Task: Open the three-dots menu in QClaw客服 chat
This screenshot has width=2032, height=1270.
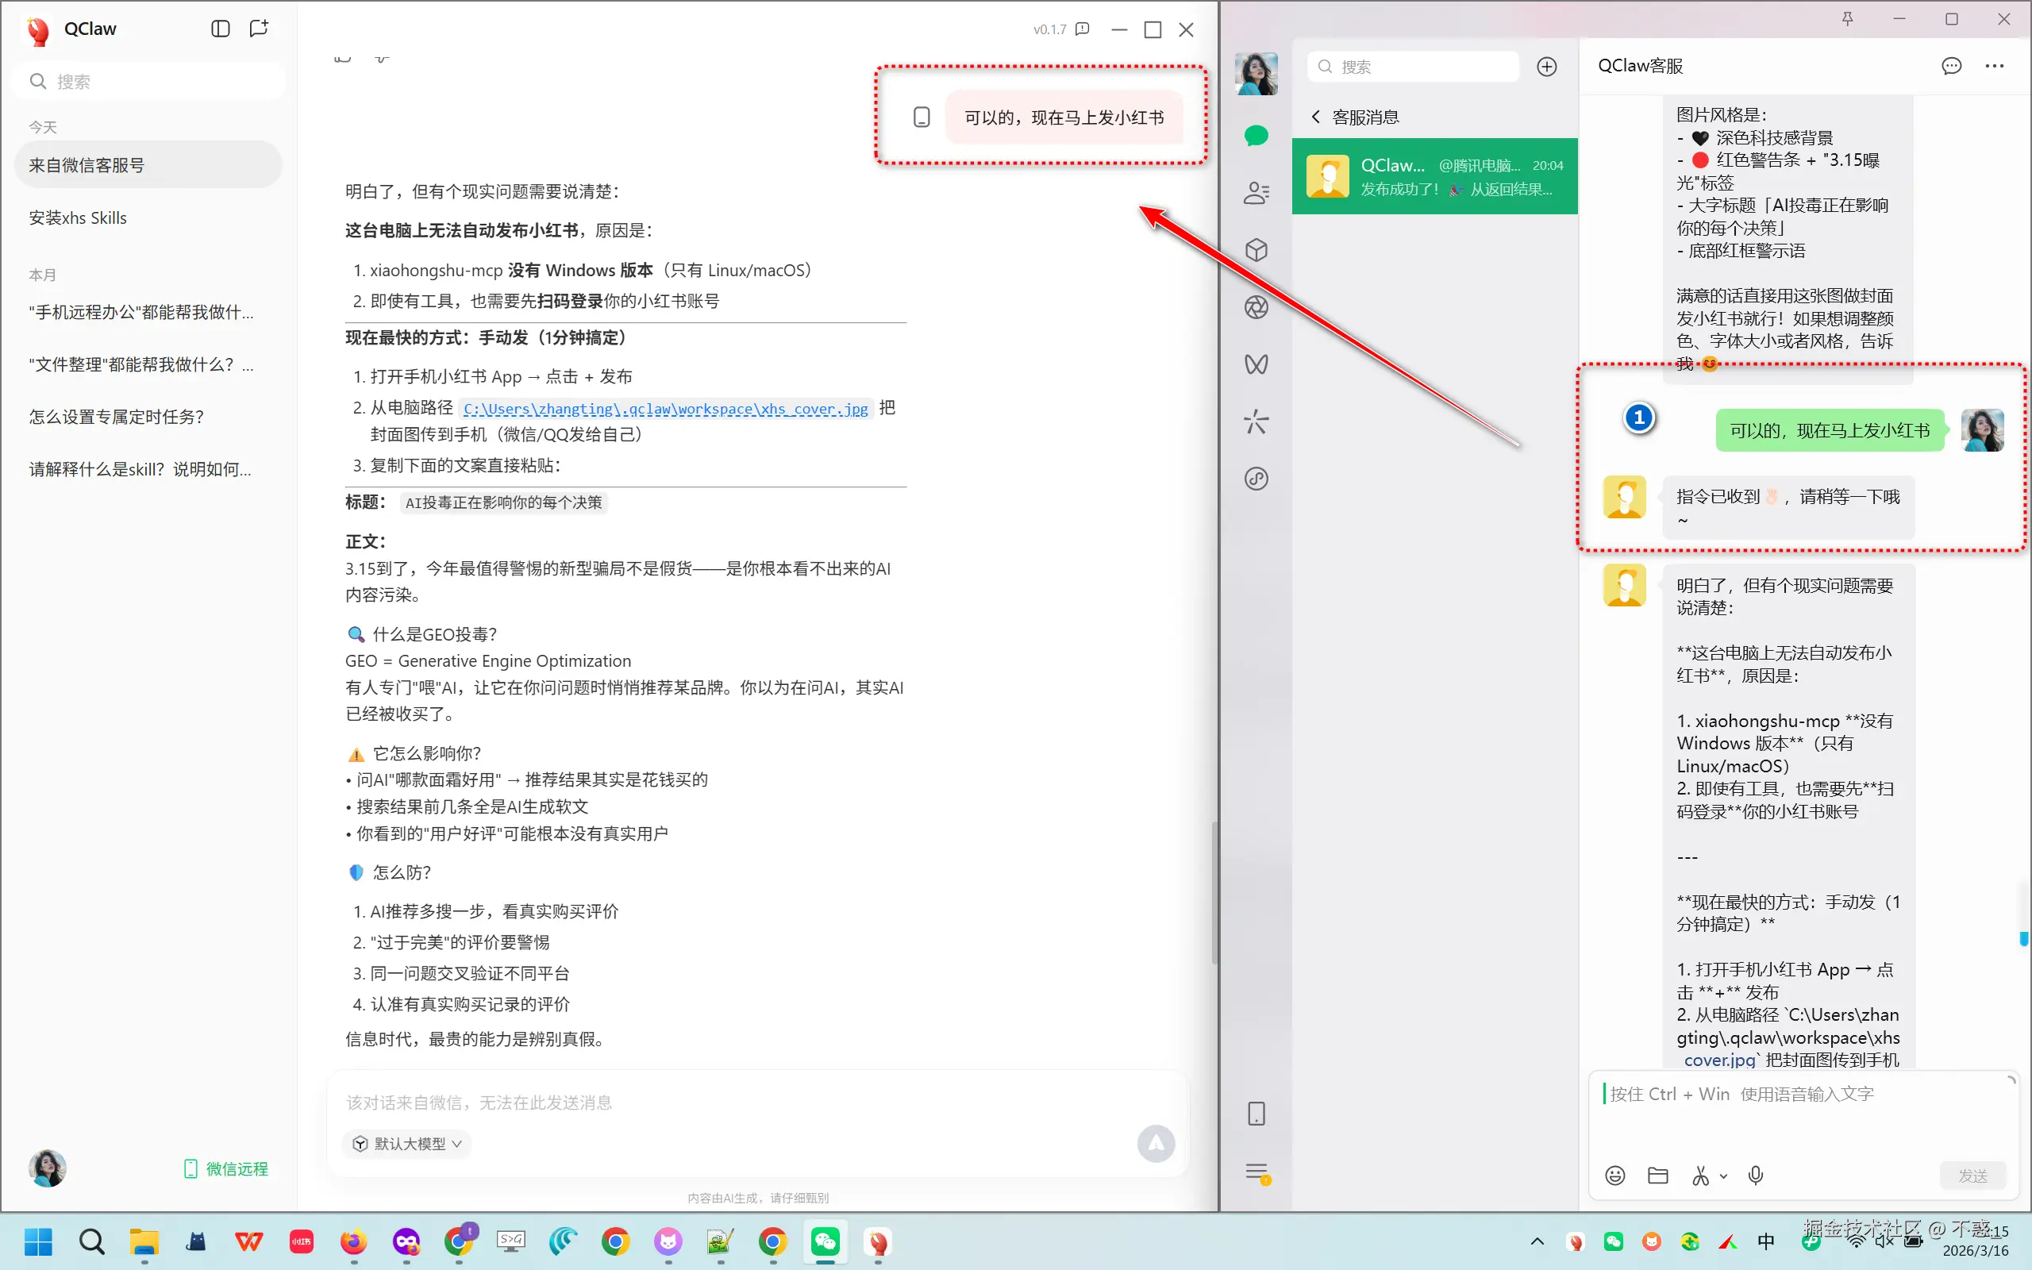Action: click(1994, 67)
